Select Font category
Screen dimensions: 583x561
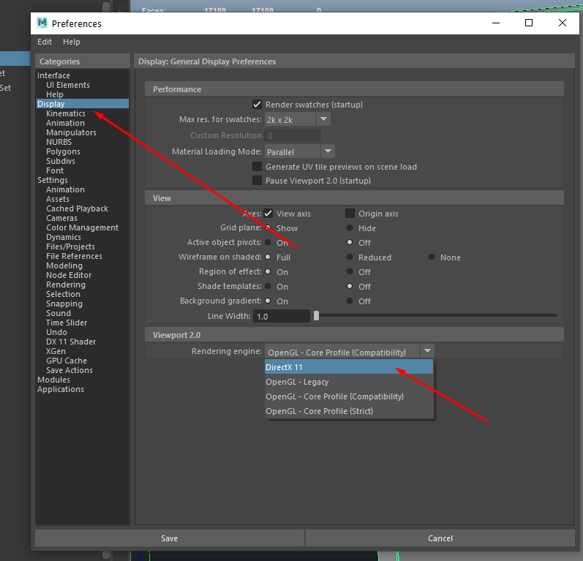(x=55, y=170)
